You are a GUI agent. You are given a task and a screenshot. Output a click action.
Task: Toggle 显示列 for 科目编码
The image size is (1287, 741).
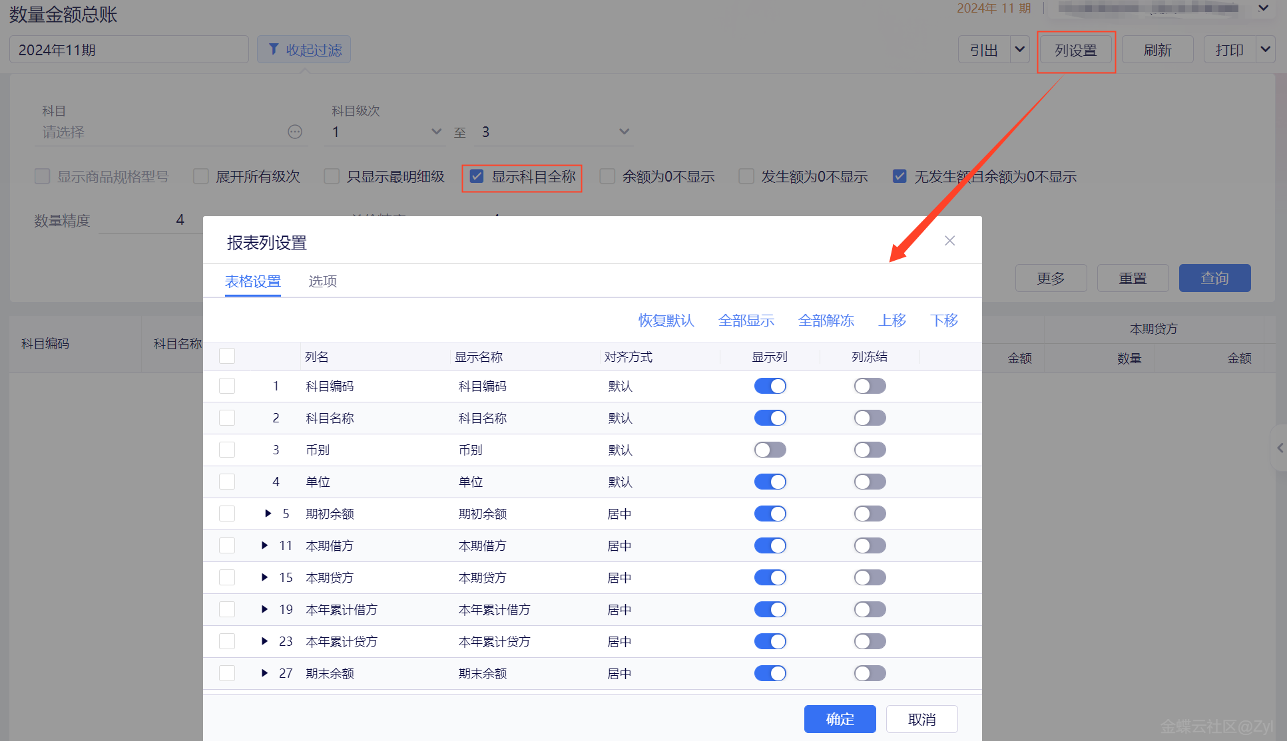(770, 386)
